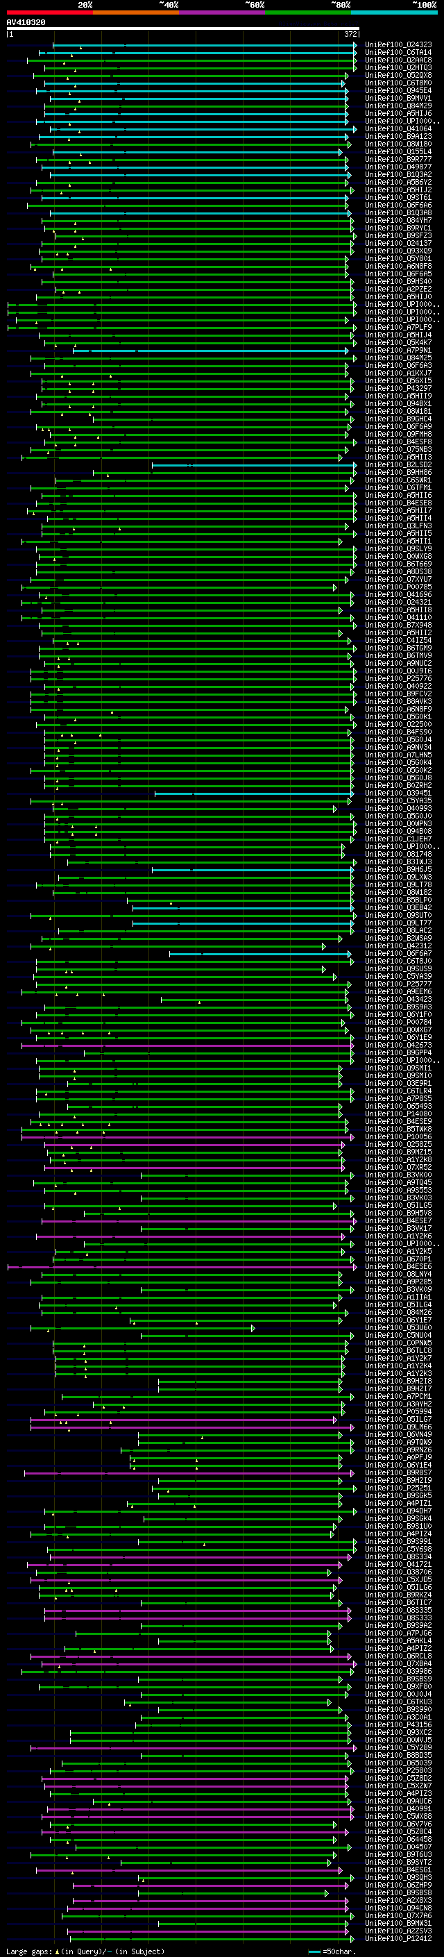The width and height of the screenshot is (444, 1957).
Task: Click the label UniRef100_O81748
Action: (398, 854)
